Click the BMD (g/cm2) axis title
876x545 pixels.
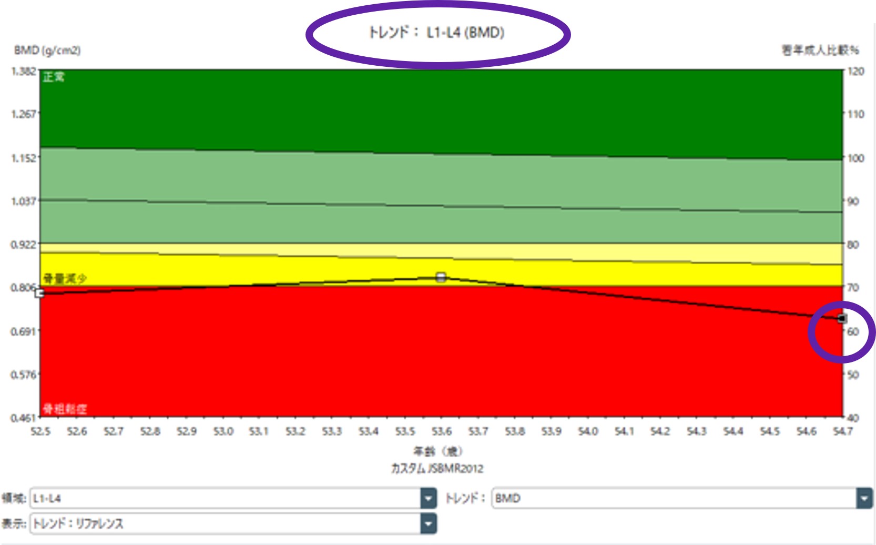click(x=47, y=51)
